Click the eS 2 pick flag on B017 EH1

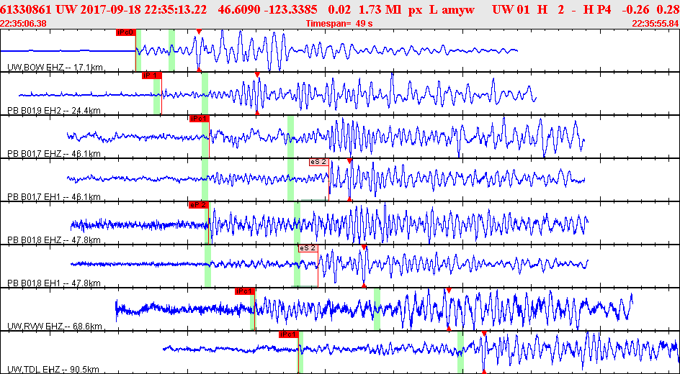(x=318, y=162)
